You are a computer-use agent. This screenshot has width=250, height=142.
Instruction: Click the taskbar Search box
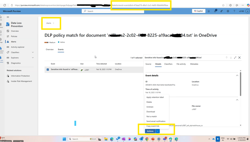[82, 139]
